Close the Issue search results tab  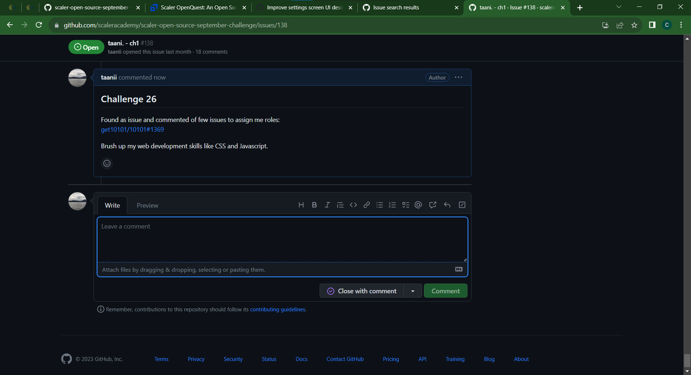point(456,7)
